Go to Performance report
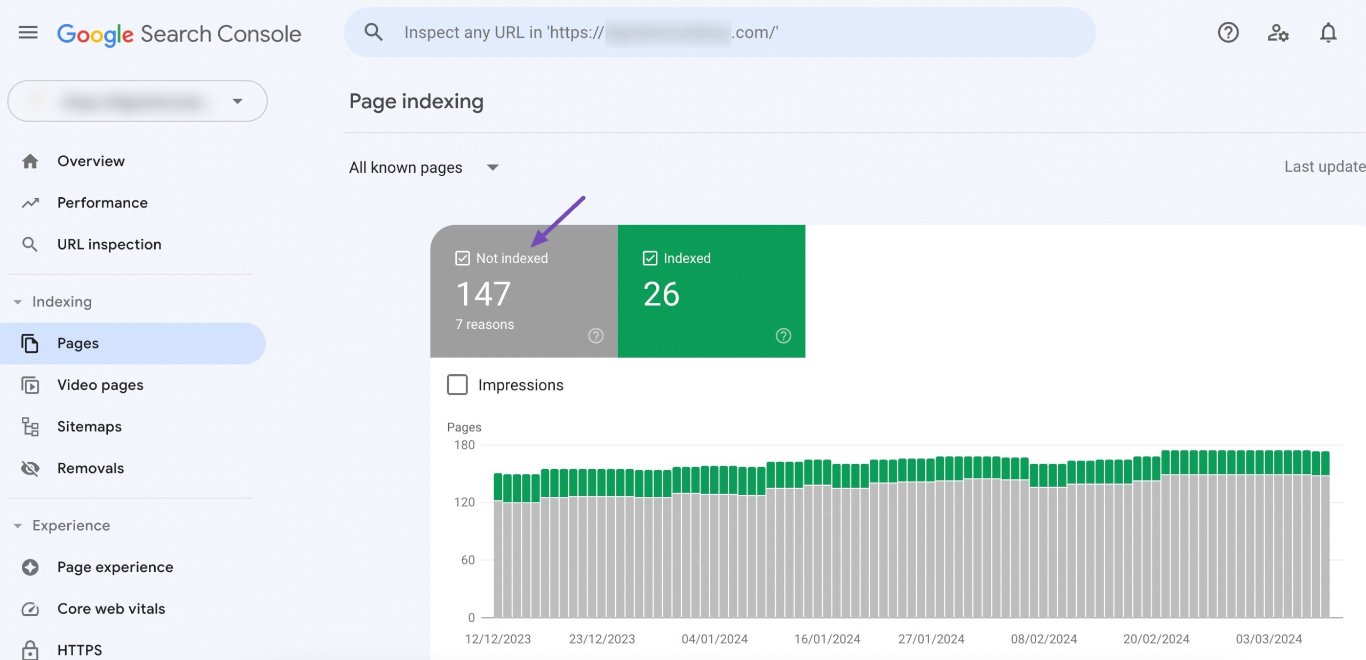This screenshot has height=660, width=1366. tap(132, 203)
